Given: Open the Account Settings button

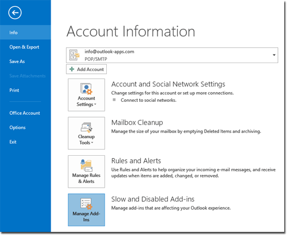Looking at the screenshot, I should 86,95.
